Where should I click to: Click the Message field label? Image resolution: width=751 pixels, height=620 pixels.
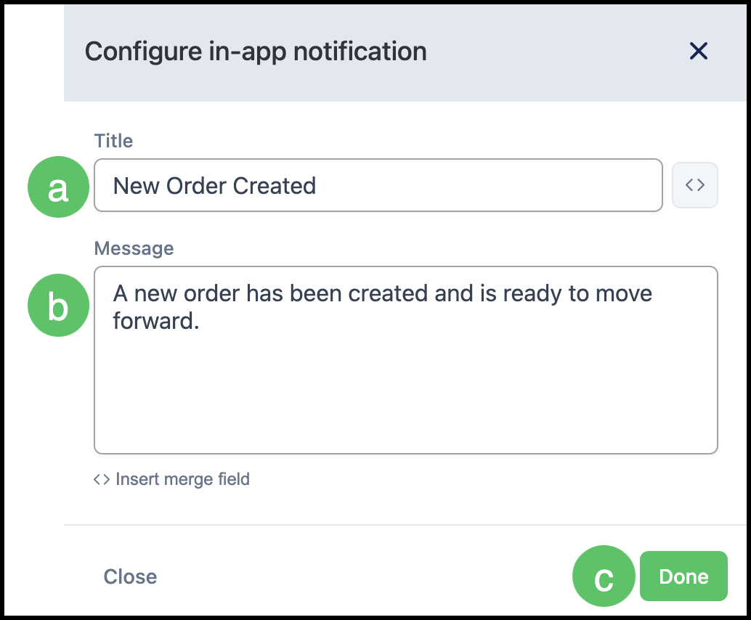(x=134, y=248)
